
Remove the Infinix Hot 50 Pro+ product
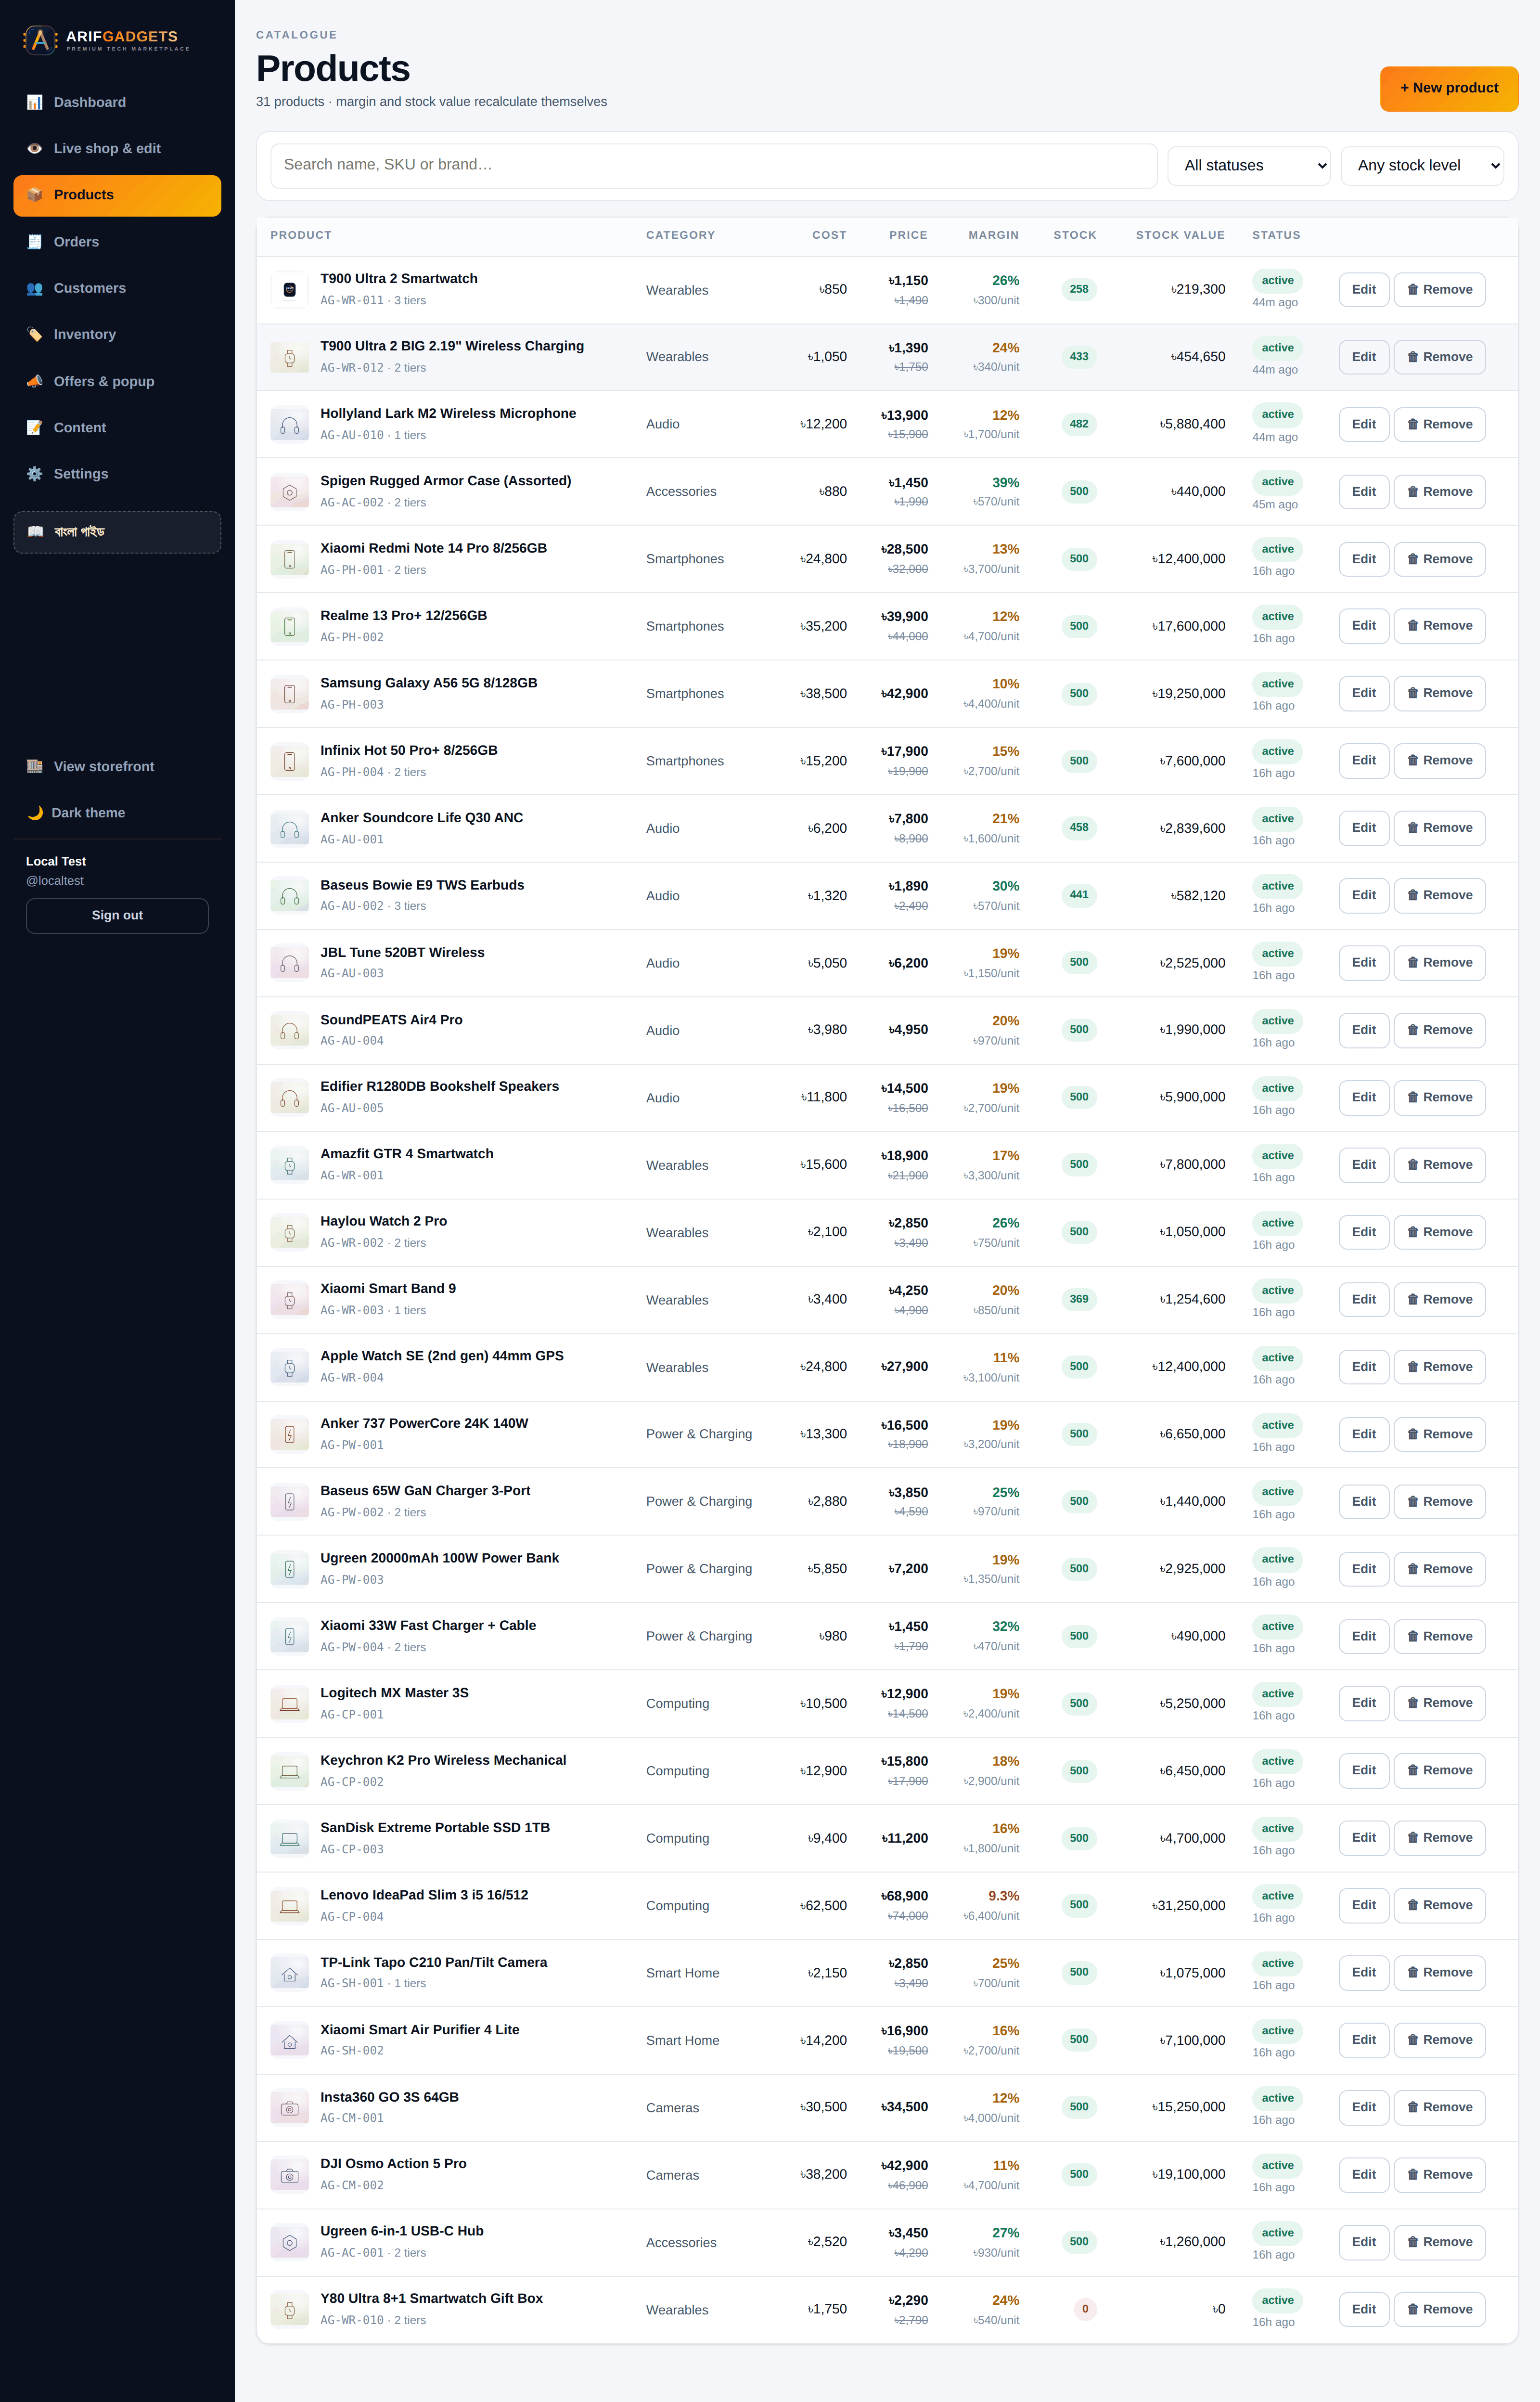coord(1439,761)
